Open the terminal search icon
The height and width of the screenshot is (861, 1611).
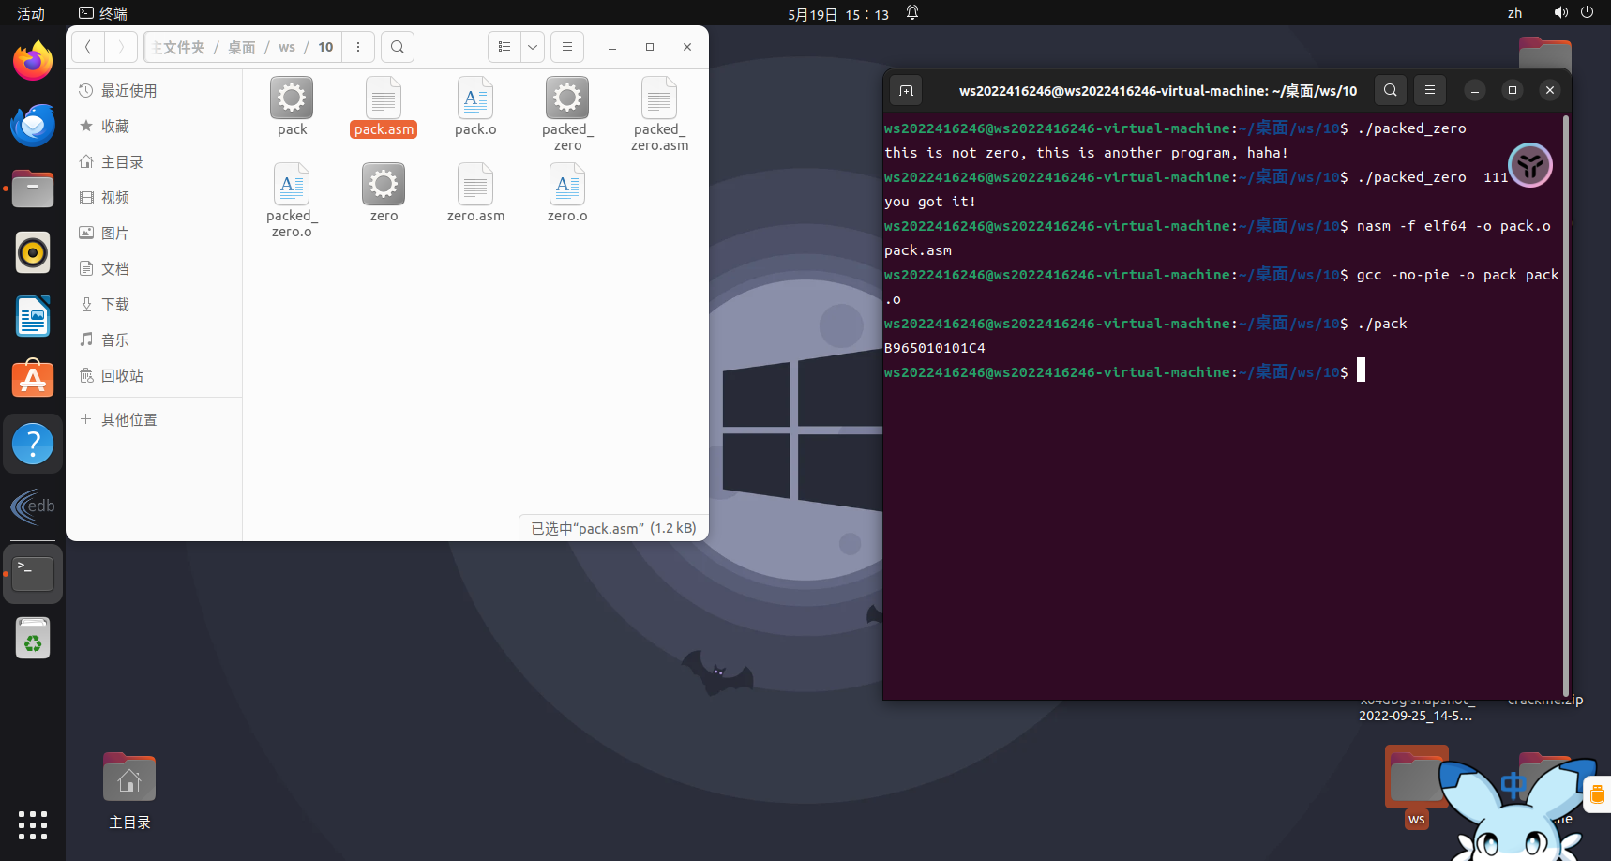click(x=1391, y=90)
